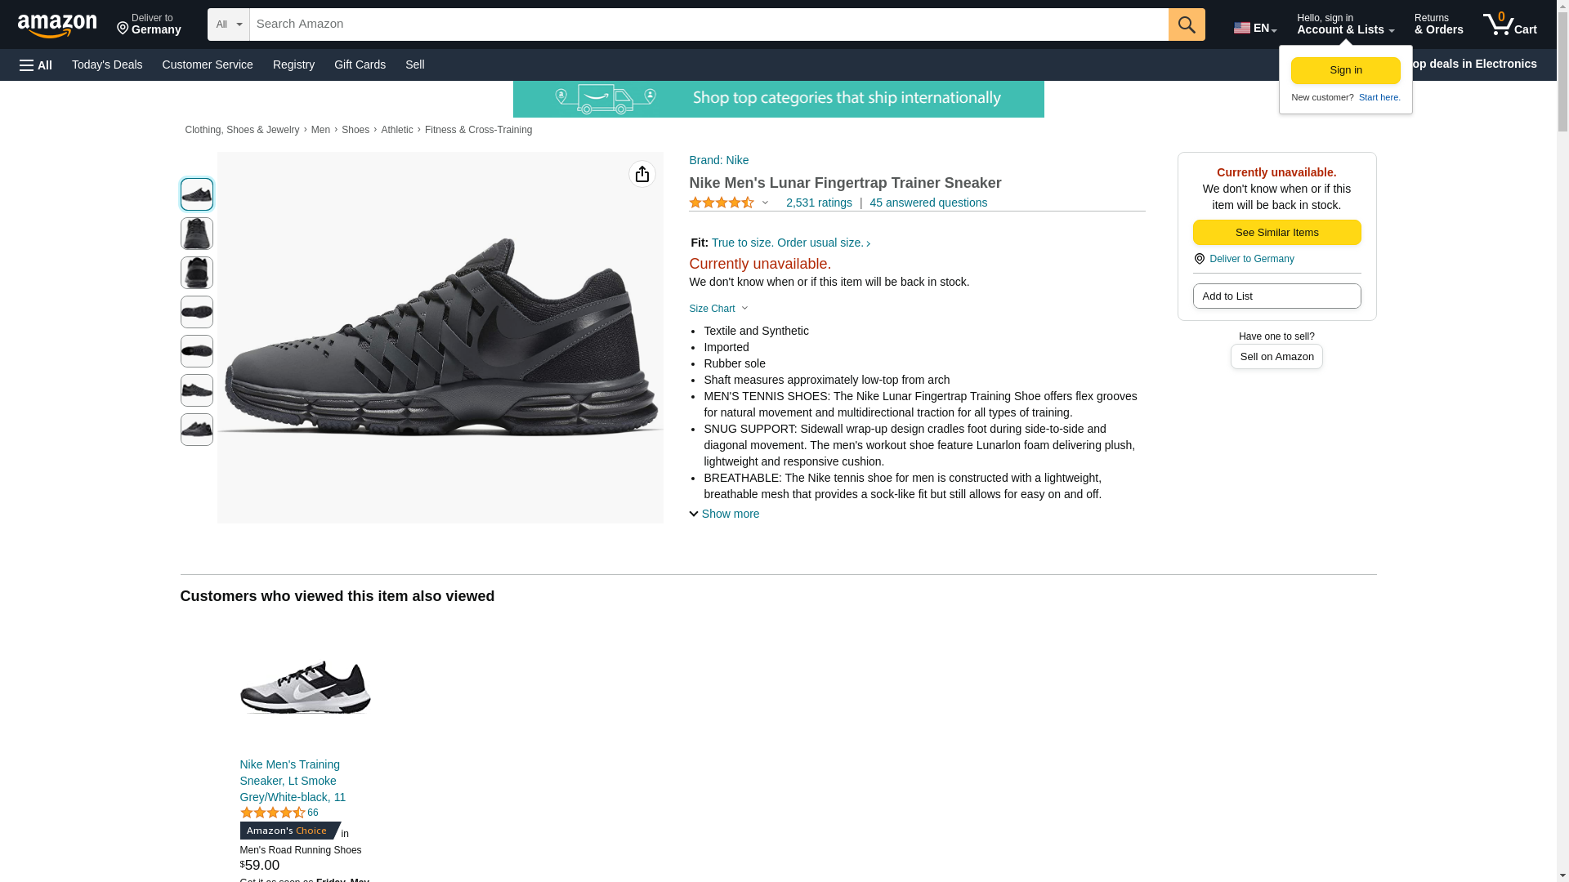
Task: Open Today's Deals
Action: 107,65
